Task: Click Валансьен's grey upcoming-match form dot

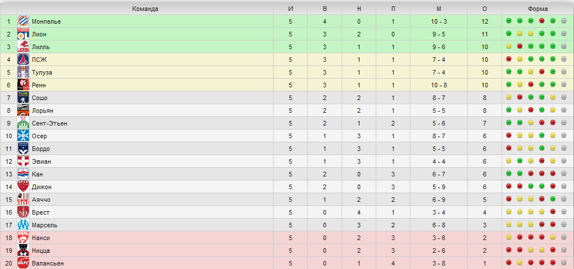Action: (x=564, y=263)
